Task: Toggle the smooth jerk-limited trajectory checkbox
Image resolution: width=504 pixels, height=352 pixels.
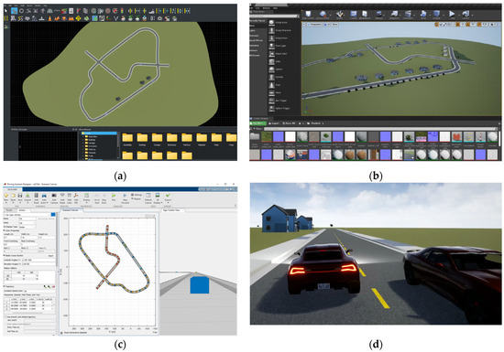Action: pyautogui.click(x=5, y=316)
